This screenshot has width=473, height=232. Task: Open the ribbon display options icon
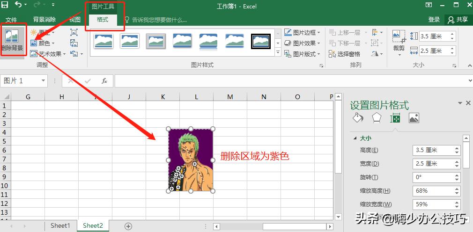(429, 5)
